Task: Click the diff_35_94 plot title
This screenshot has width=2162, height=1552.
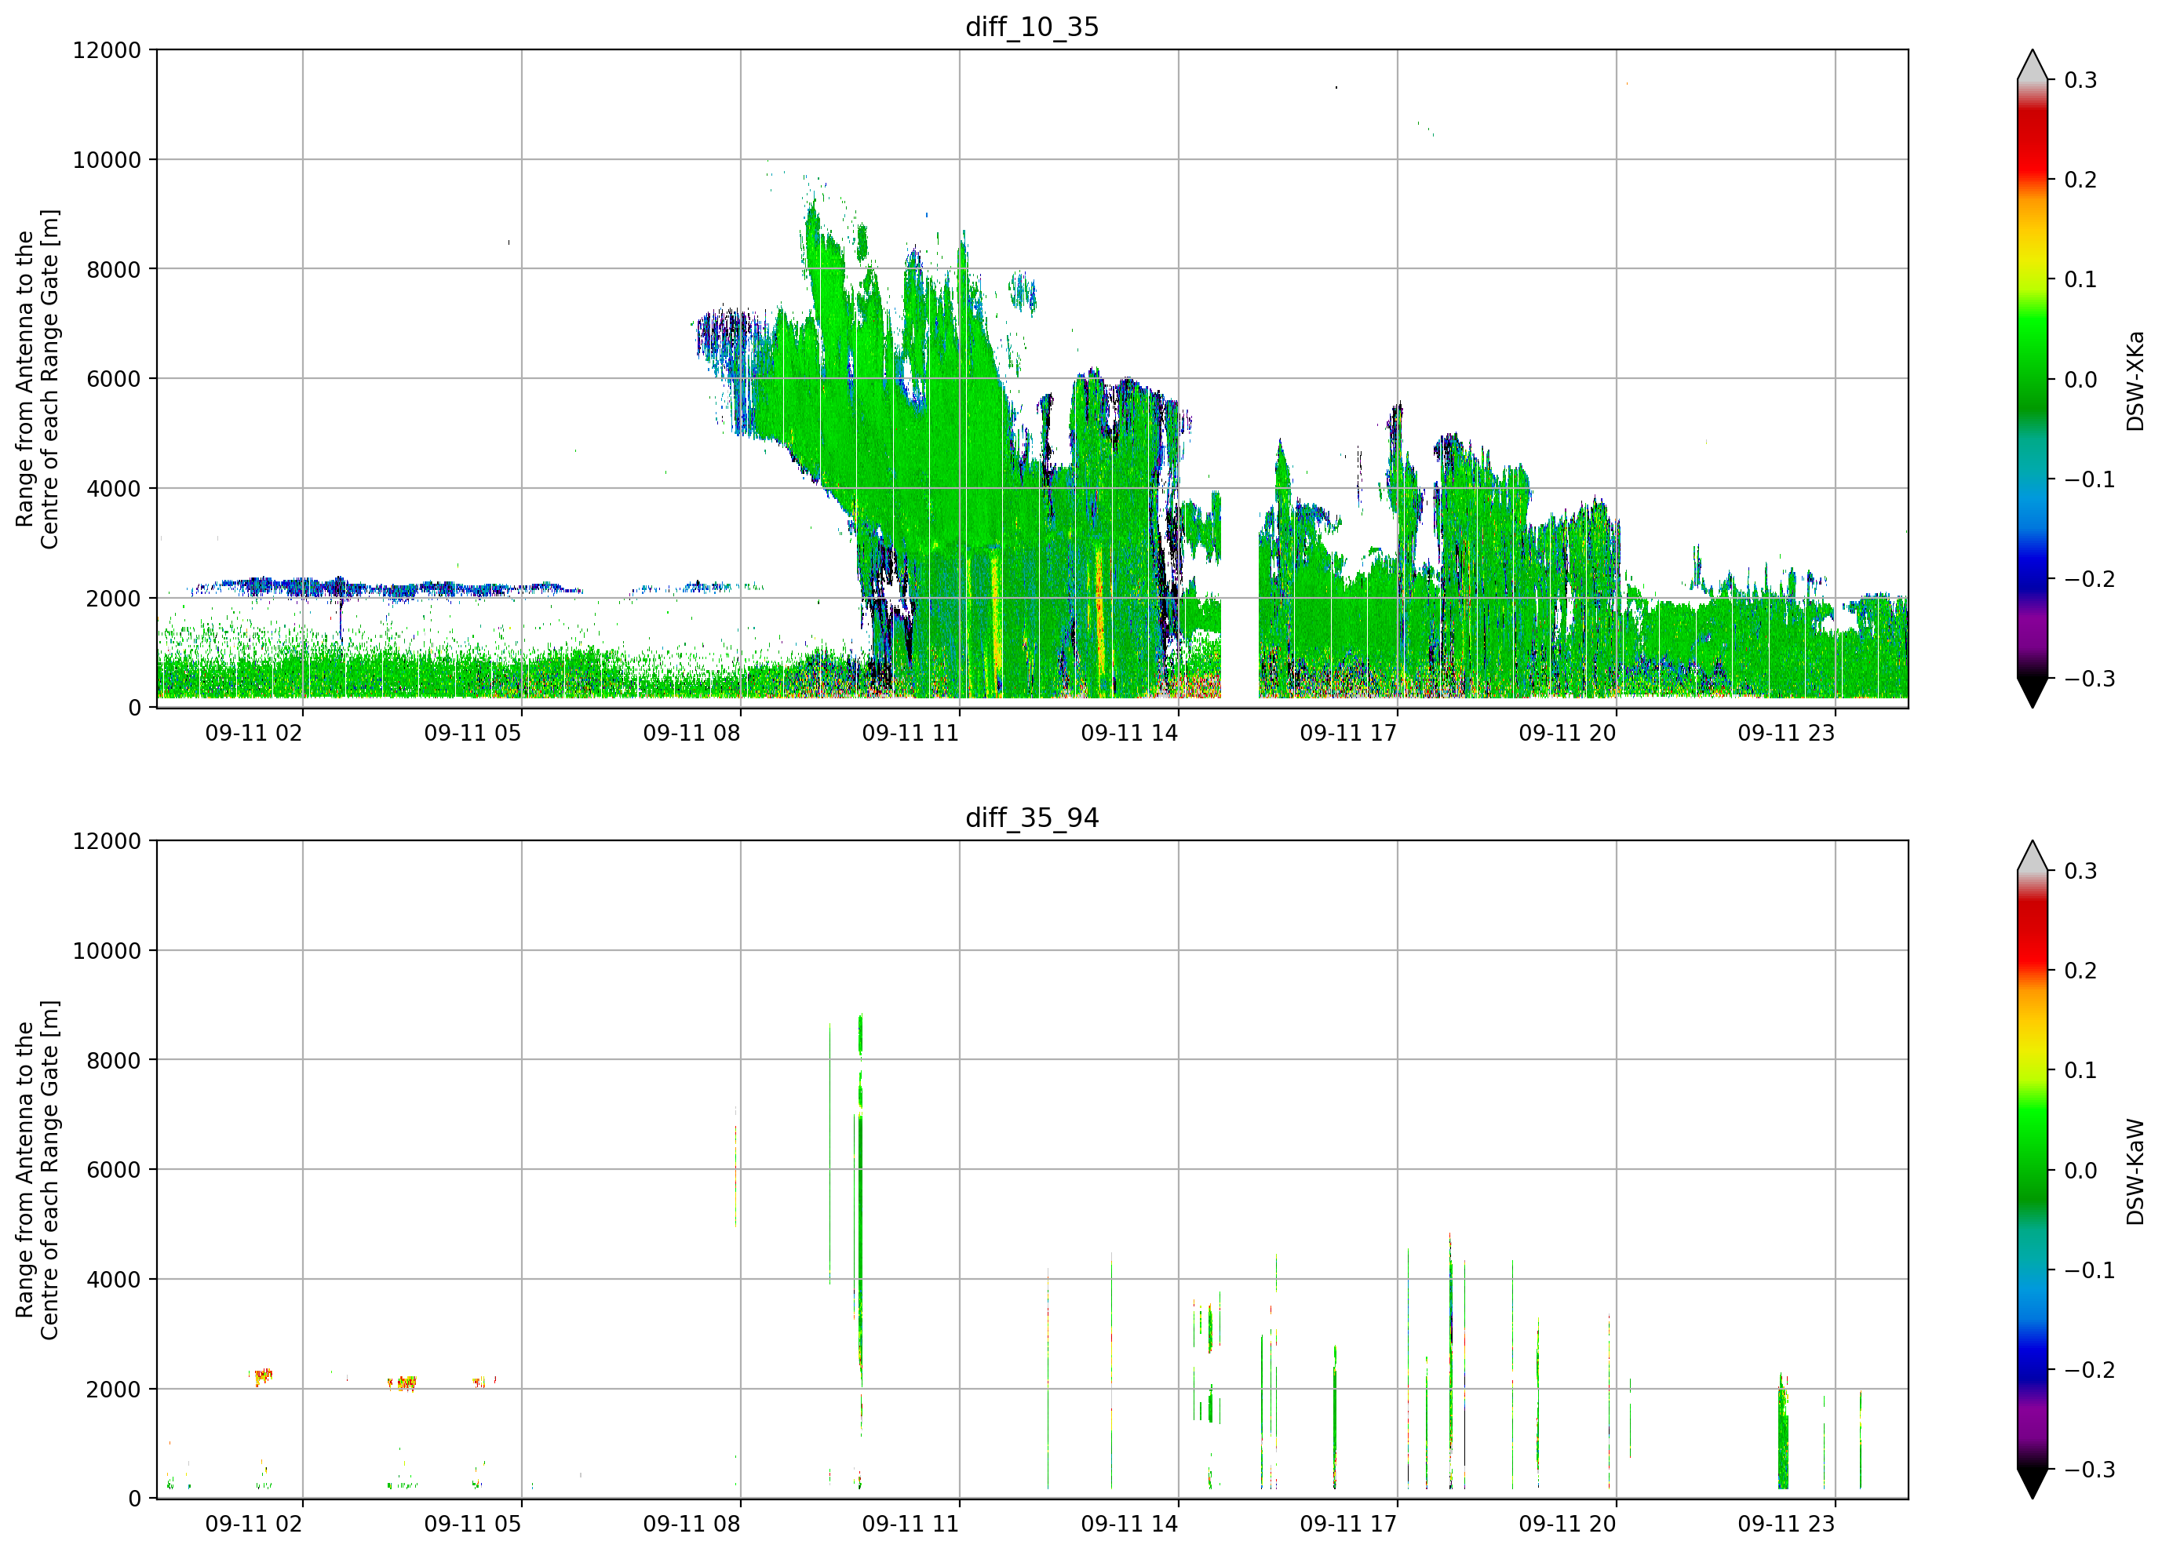Action: 1031,818
